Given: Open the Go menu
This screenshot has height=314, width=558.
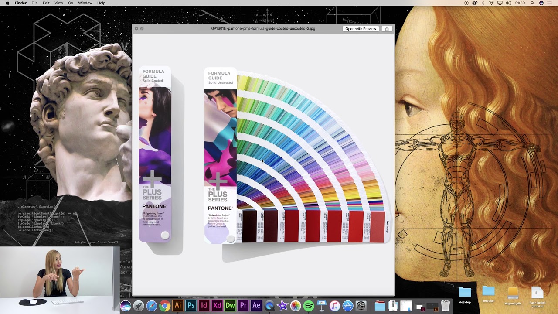Looking at the screenshot, I should (71, 3).
